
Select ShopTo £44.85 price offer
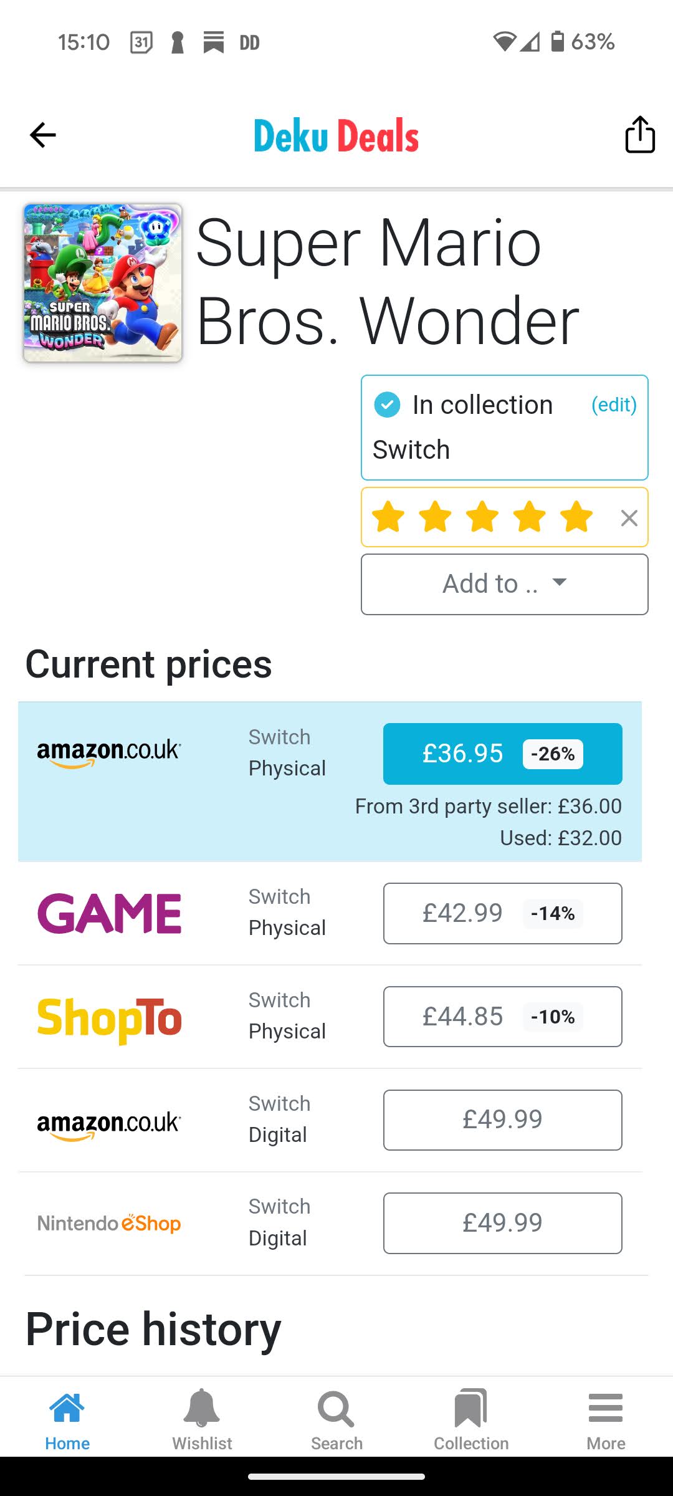click(502, 1017)
